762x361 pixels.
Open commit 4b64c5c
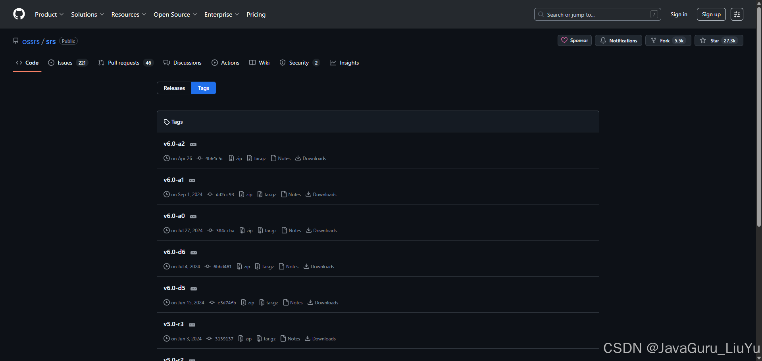210,159
